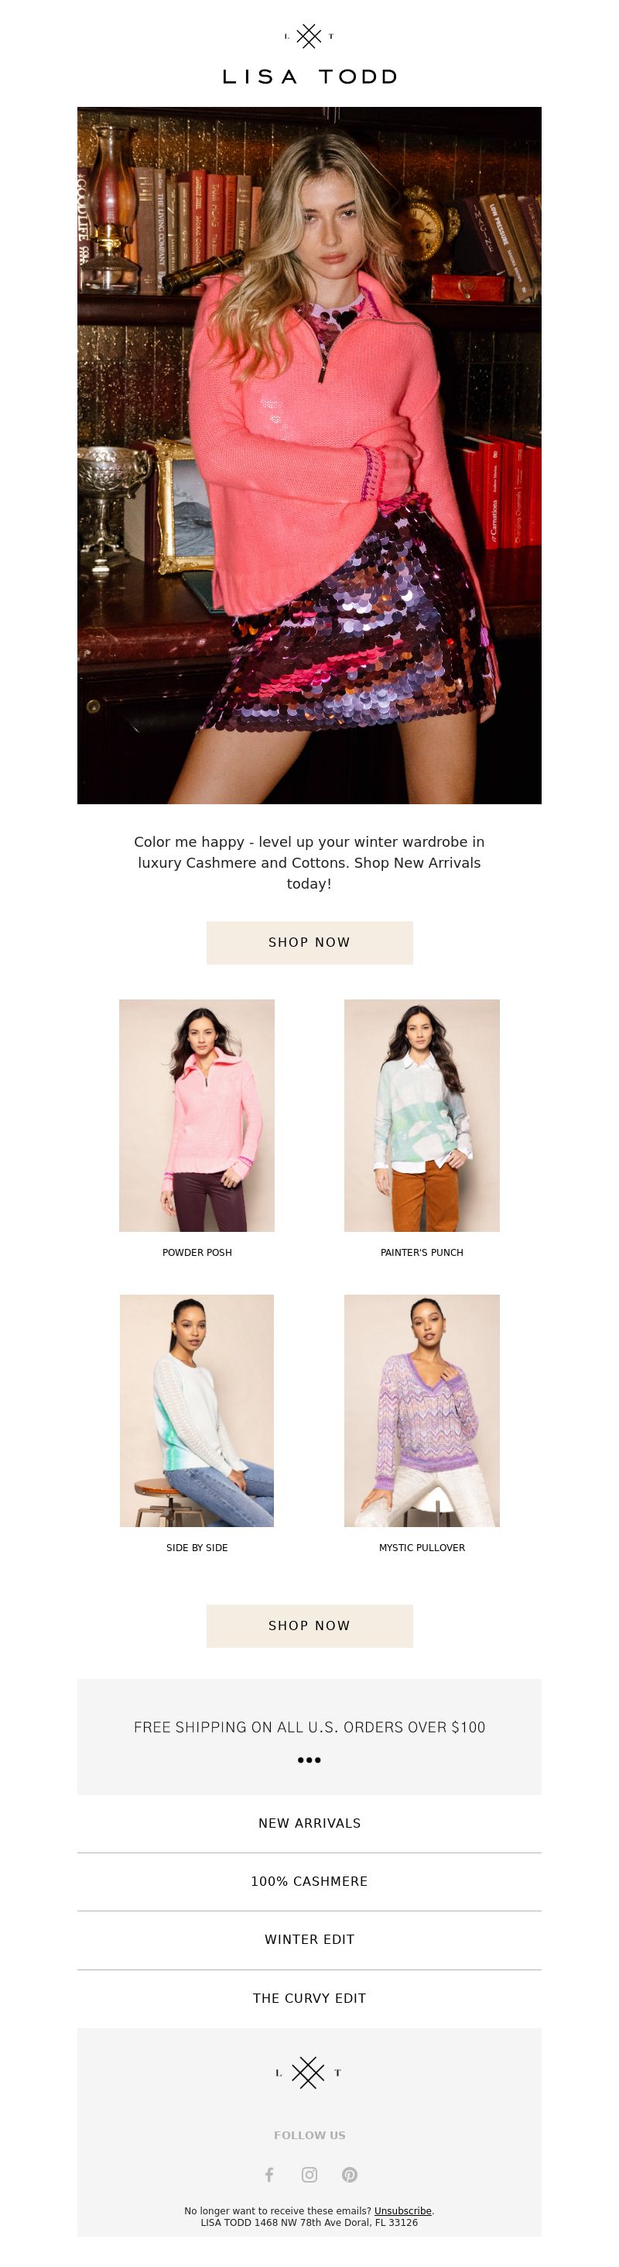The width and height of the screenshot is (619, 2267).
Task: Click the free shipping banner text
Action: (309, 1727)
